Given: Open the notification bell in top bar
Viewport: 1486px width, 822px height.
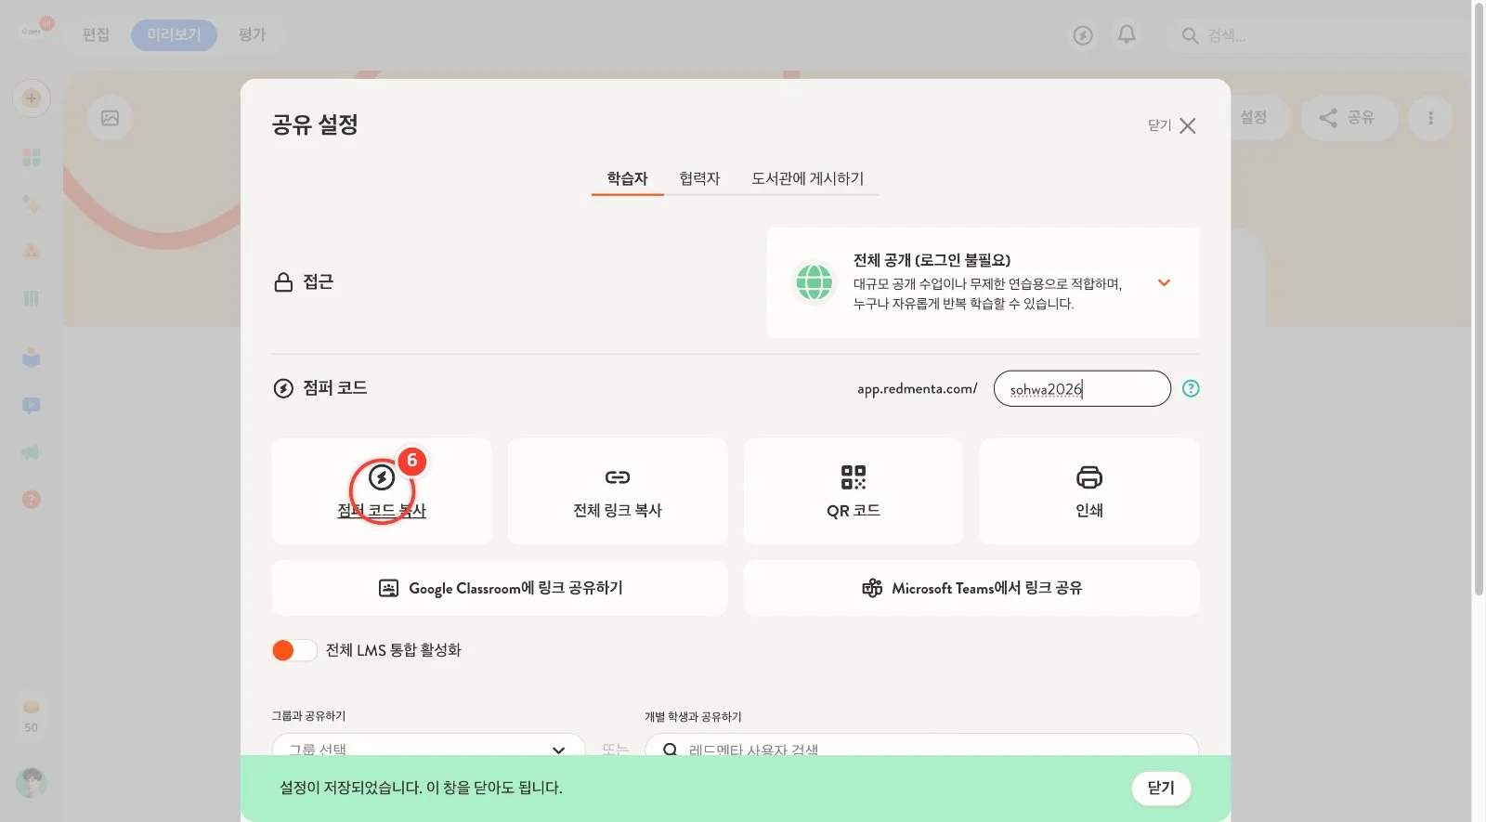Looking at the screenshot, I should click(1127, 35).
